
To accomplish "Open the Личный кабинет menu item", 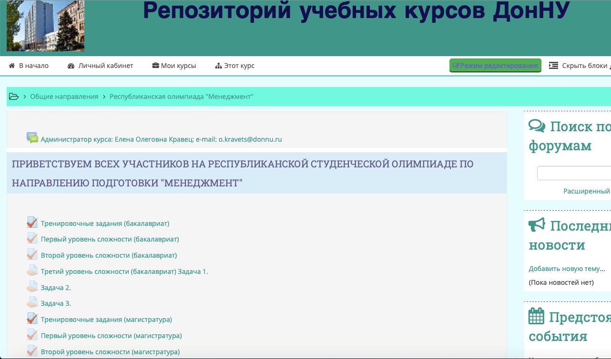I will tap(101, 66).
